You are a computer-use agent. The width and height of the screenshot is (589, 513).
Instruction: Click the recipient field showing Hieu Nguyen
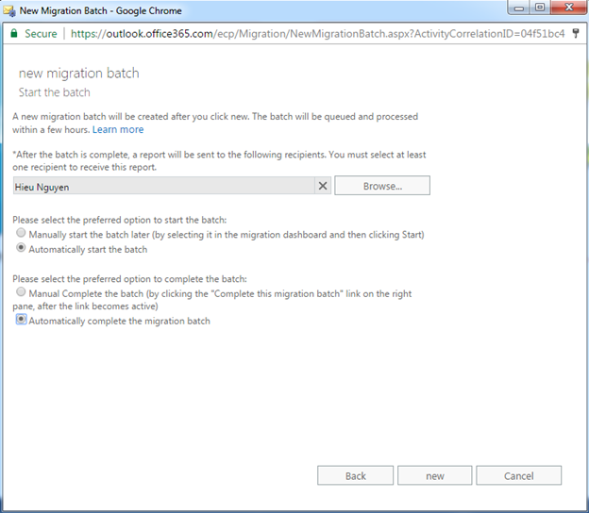click(x=160, y=187)
